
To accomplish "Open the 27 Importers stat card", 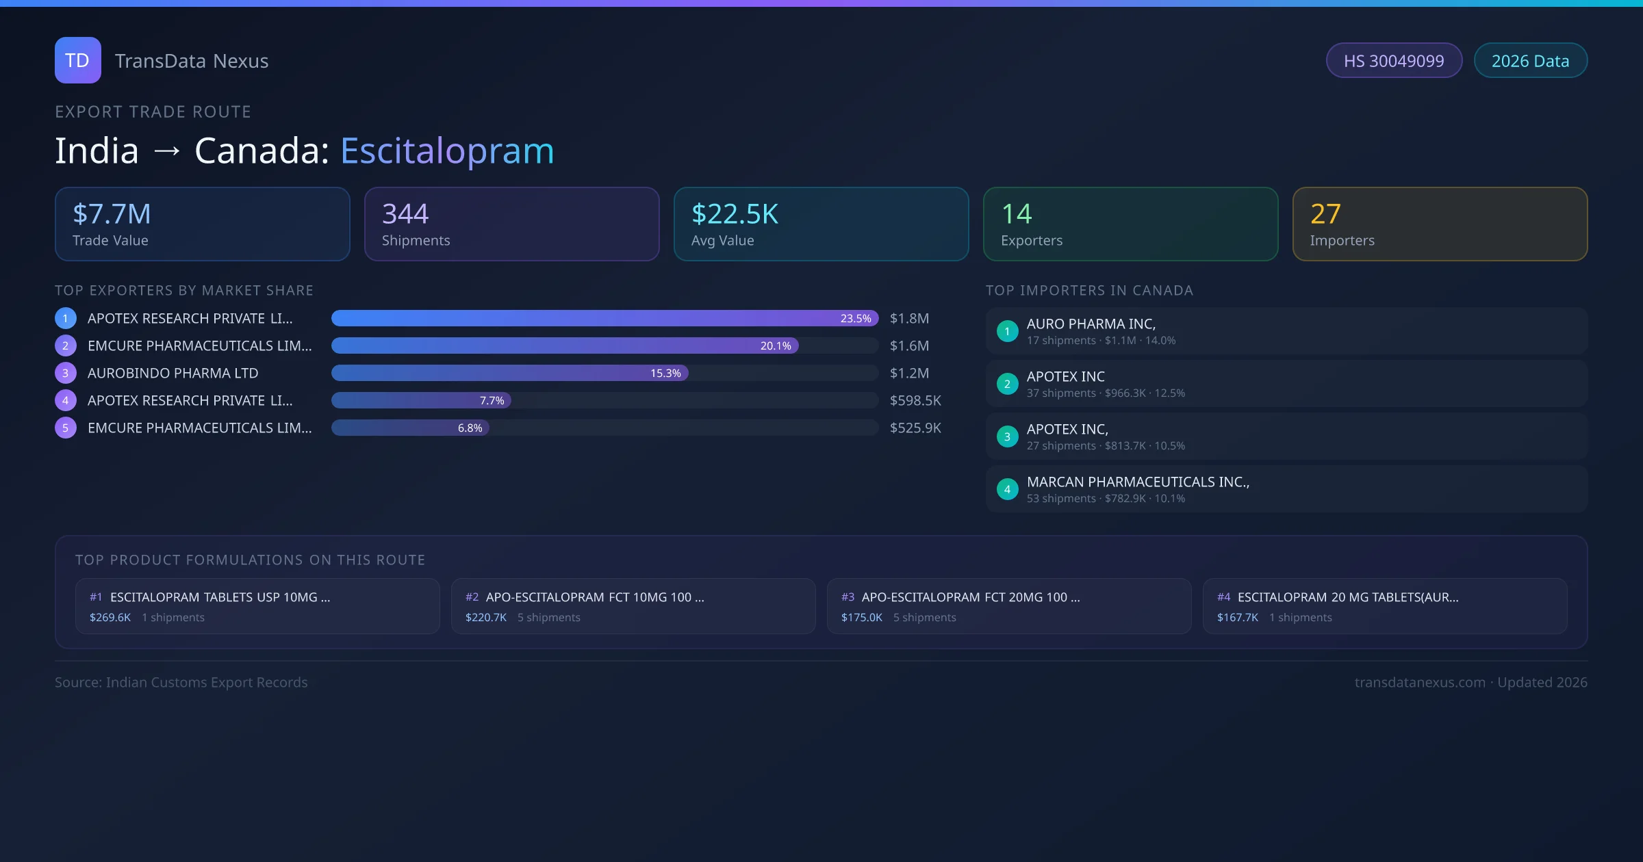I will (1440, 224).
